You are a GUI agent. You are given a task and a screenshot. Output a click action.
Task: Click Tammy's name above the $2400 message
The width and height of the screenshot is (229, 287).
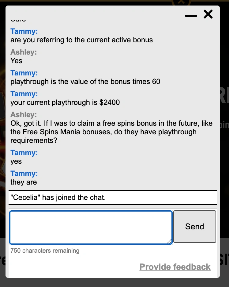[x=24, y=94]
